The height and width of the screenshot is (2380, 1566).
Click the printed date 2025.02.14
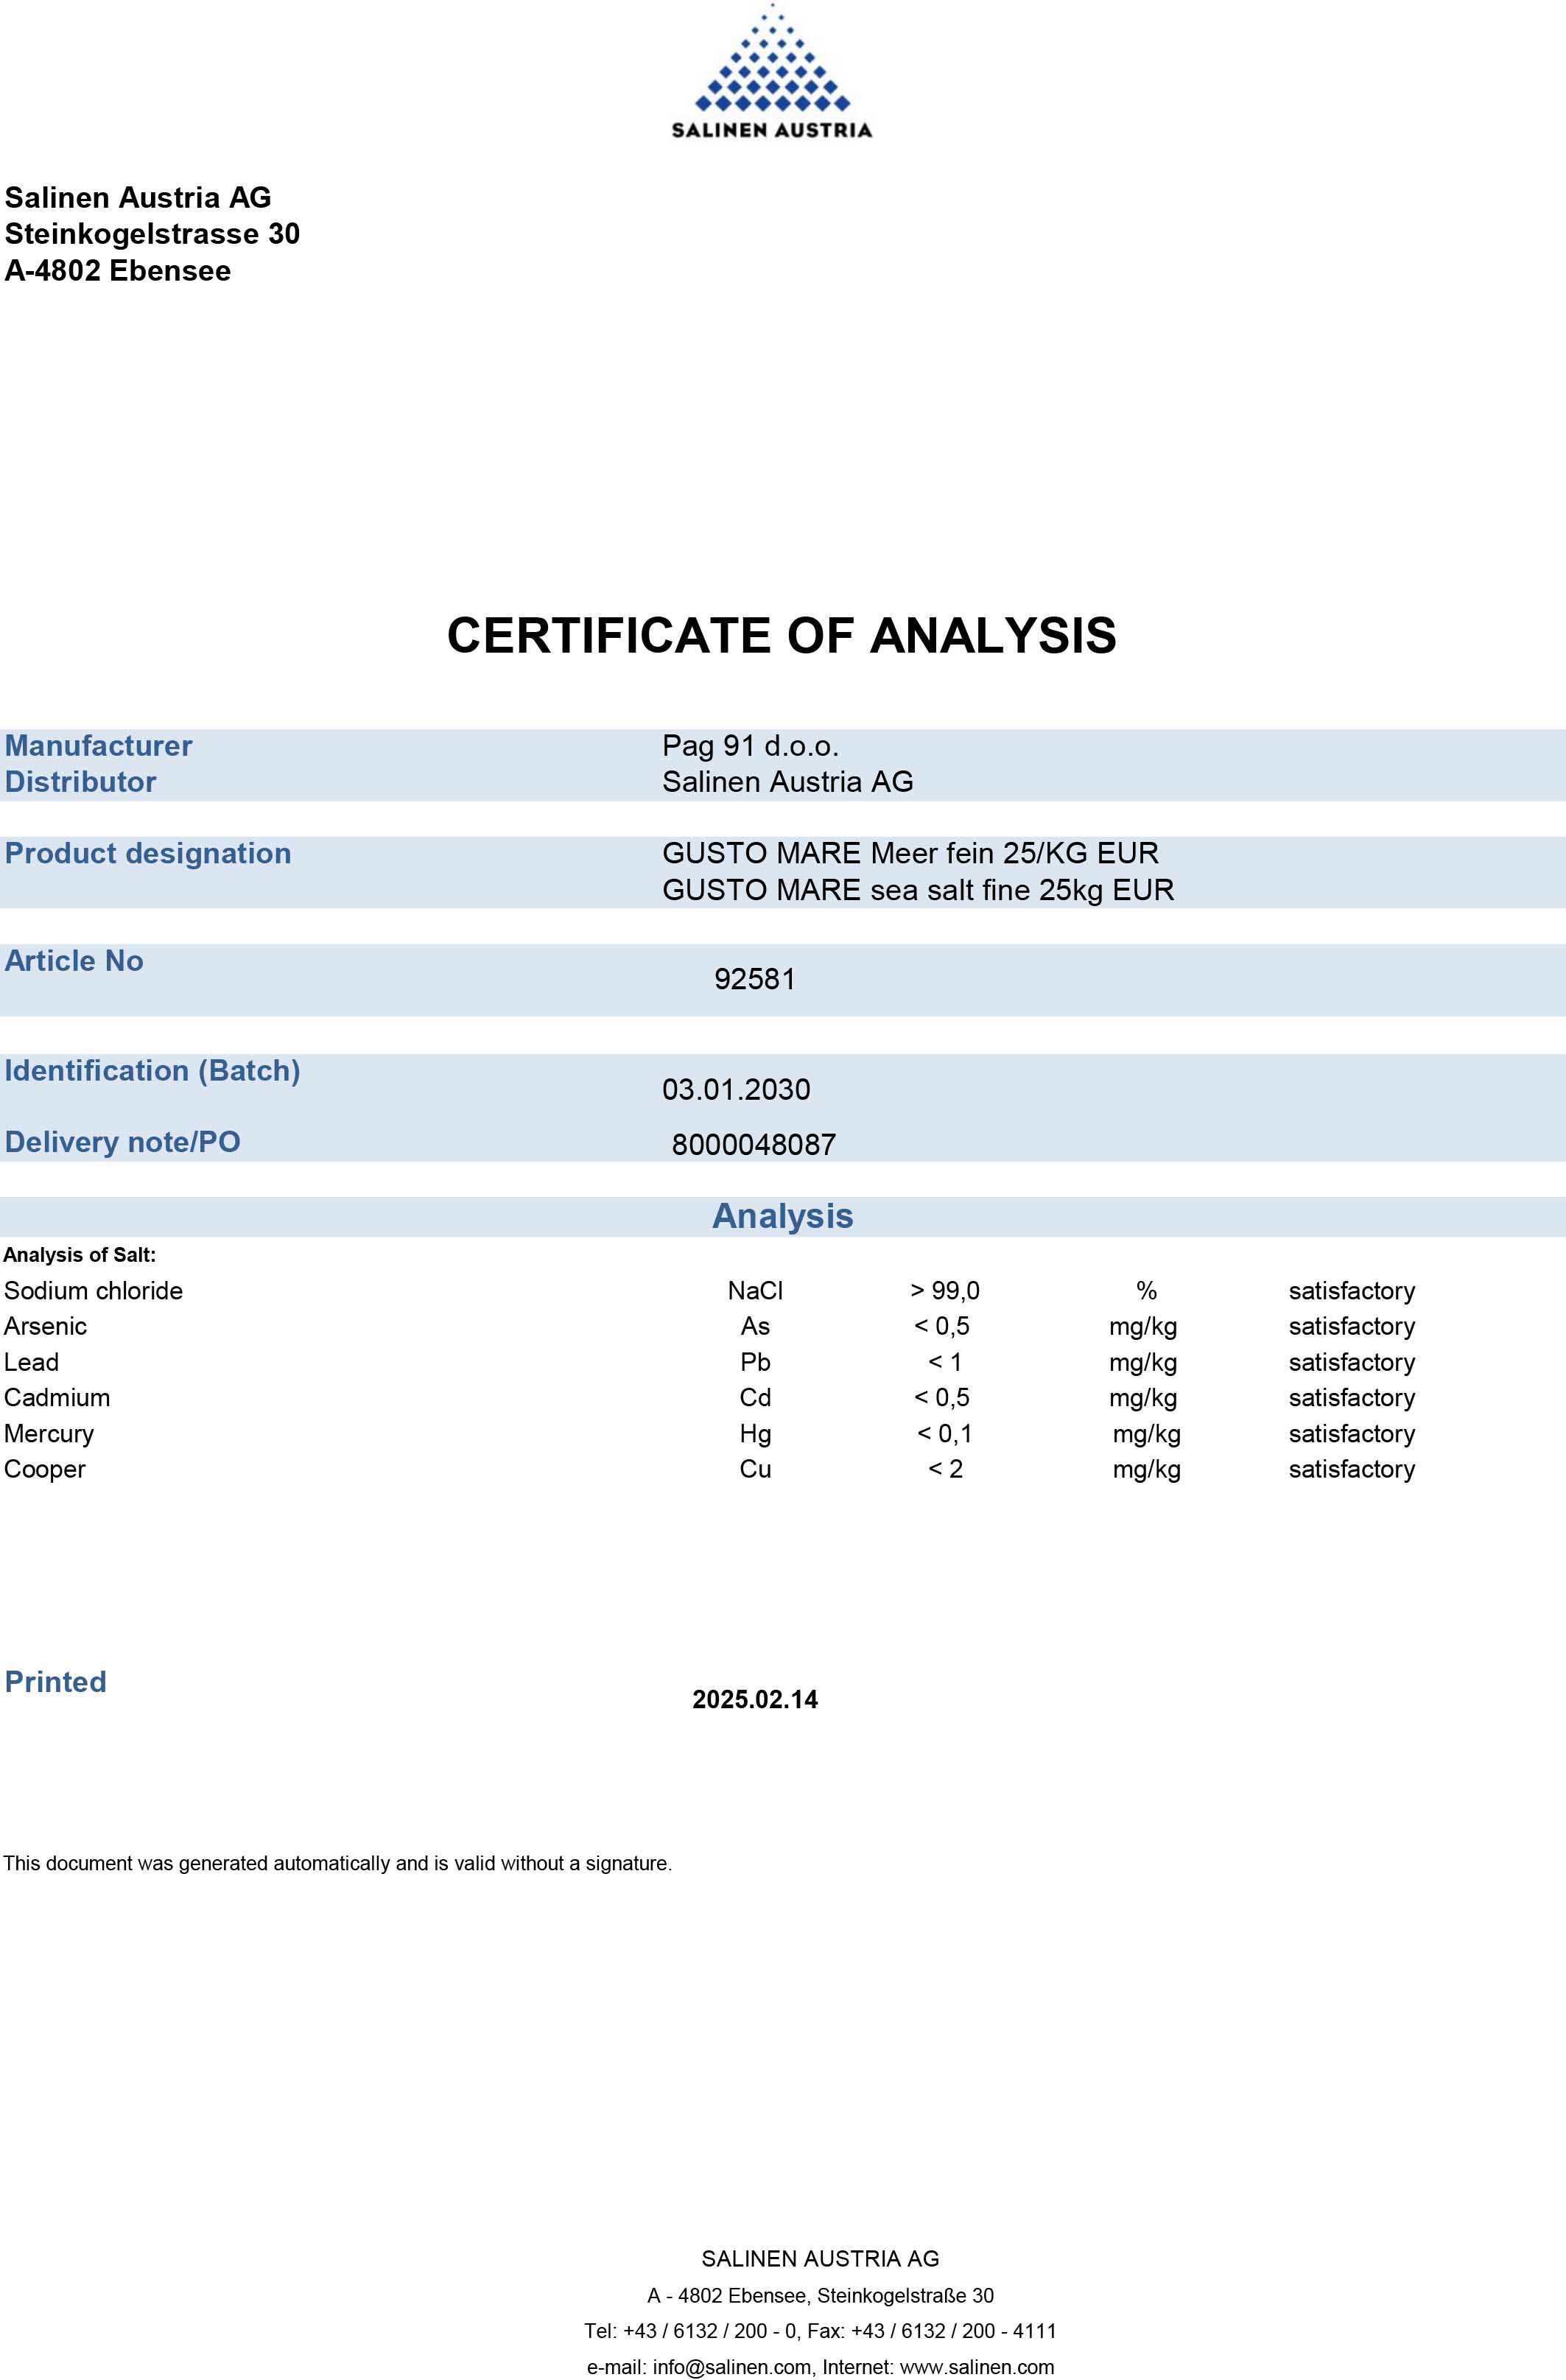pyautogui.click(x=754, y=1699)
